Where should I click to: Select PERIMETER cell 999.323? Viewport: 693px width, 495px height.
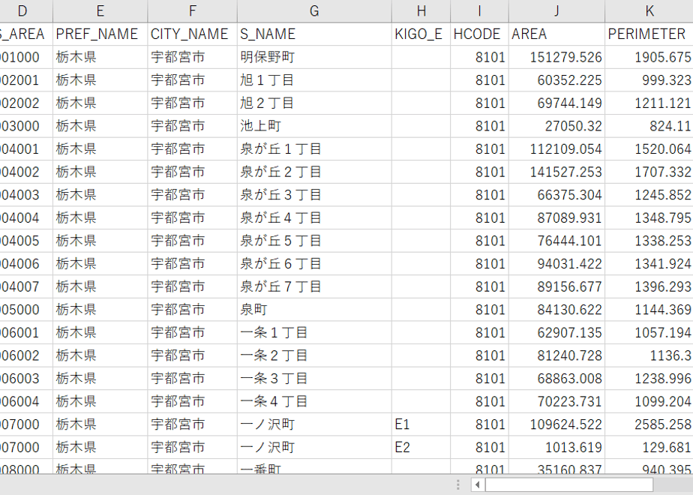[649, 80]
